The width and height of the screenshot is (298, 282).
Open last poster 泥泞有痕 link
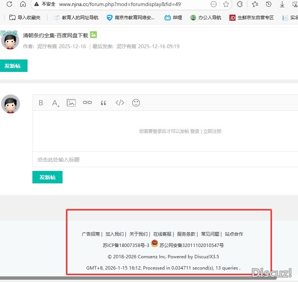click(x=126, y=46)
